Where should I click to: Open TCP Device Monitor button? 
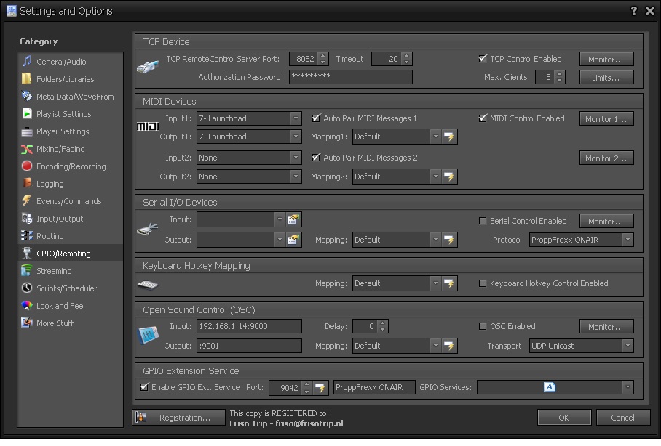[606, 60]
